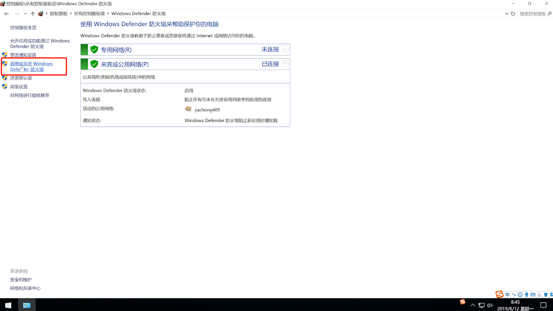The height and width of the screenshot is (311, 553).
Task: Click the jiachong405 network bench icon
Action: click(188, 109)
